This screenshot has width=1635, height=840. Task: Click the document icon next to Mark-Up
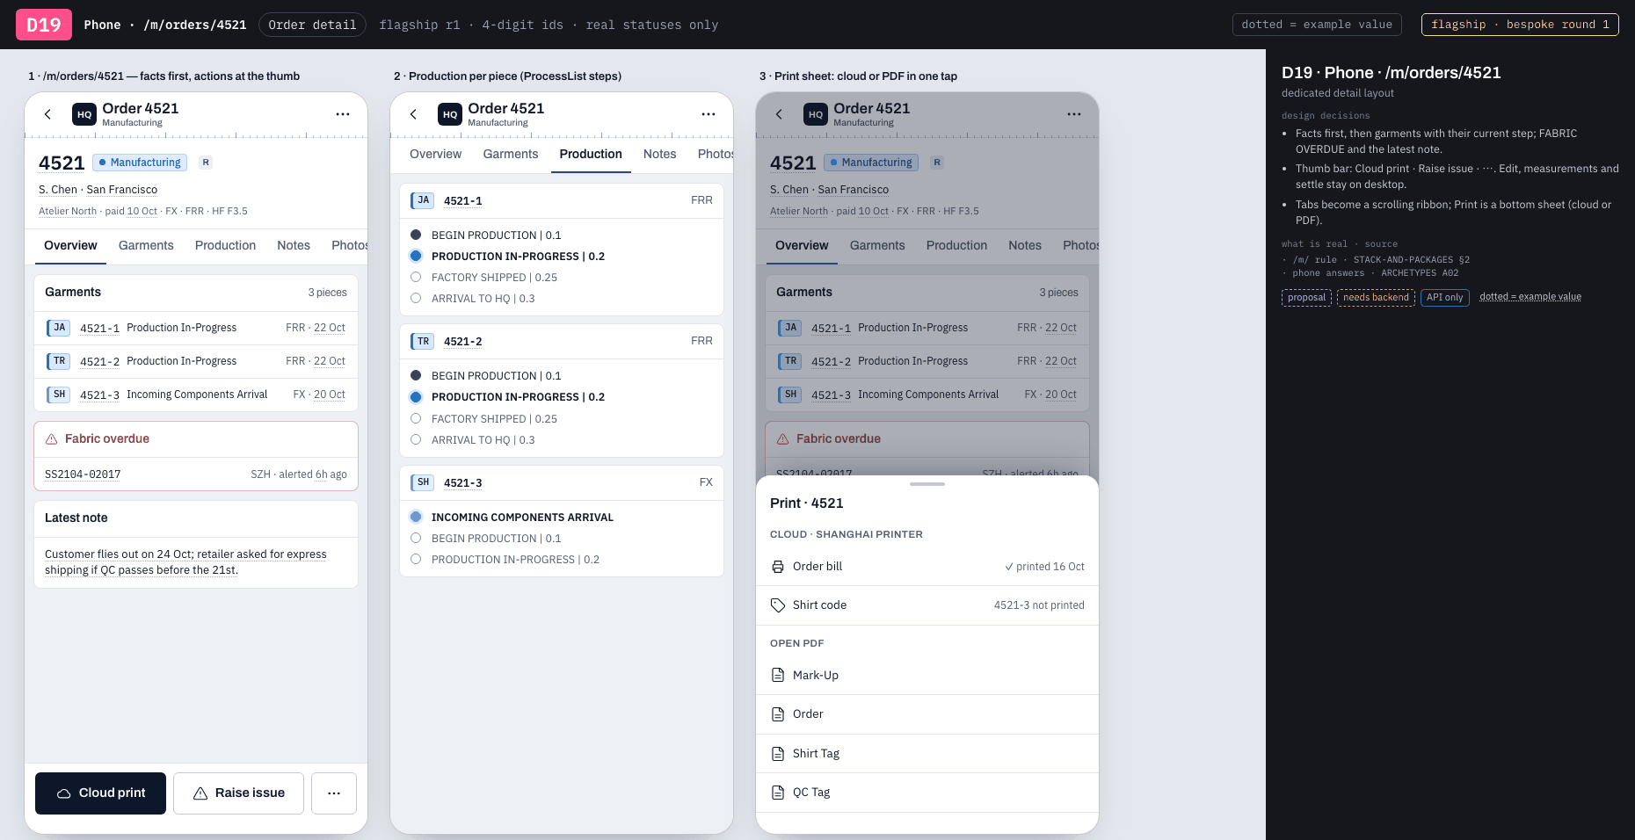778,675
